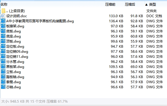The image size is (167, 106).
Task: Select file name 底座.dwg
Action: [14, 36]
